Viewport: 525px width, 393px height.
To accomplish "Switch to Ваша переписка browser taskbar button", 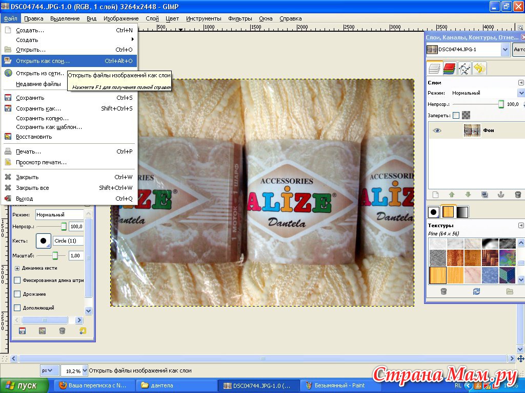I will pos(95,385).
